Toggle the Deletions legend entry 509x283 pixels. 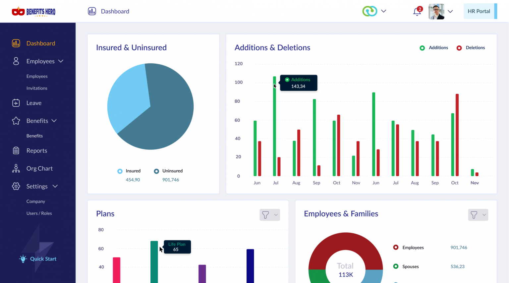(471, 48)
